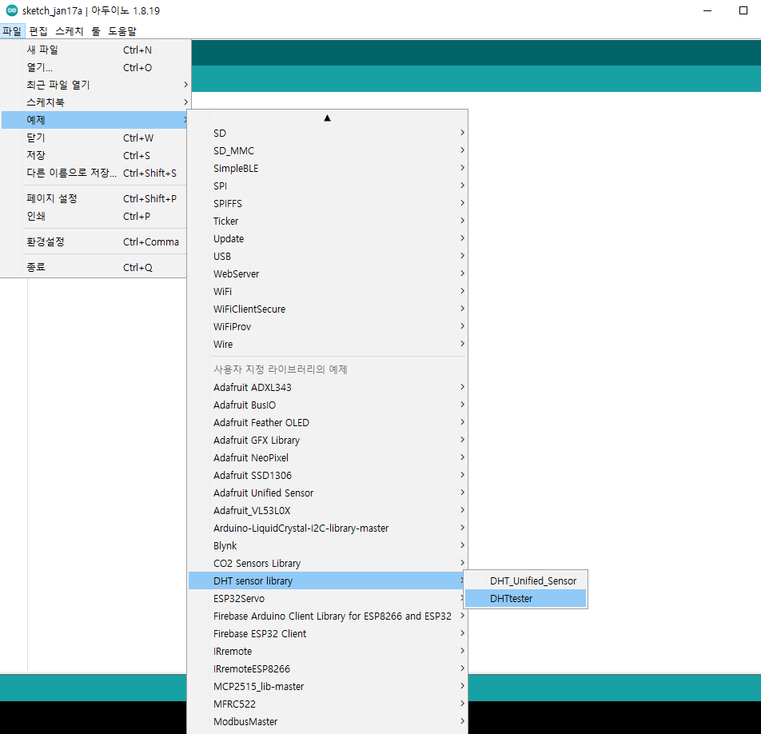Expand Ticker examples
Image resolution: width=761 pixels, height=734 pixels.
[x=328, y=221]
